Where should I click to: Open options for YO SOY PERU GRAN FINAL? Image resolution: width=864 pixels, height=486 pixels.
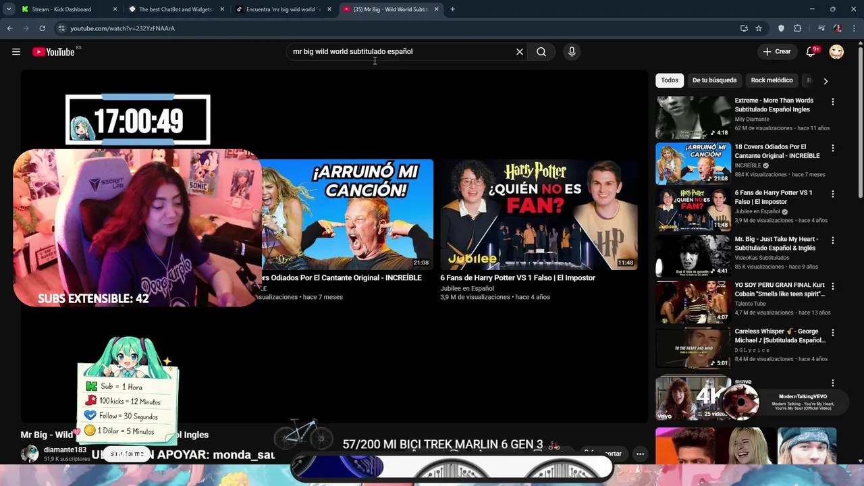pos(832,286)
